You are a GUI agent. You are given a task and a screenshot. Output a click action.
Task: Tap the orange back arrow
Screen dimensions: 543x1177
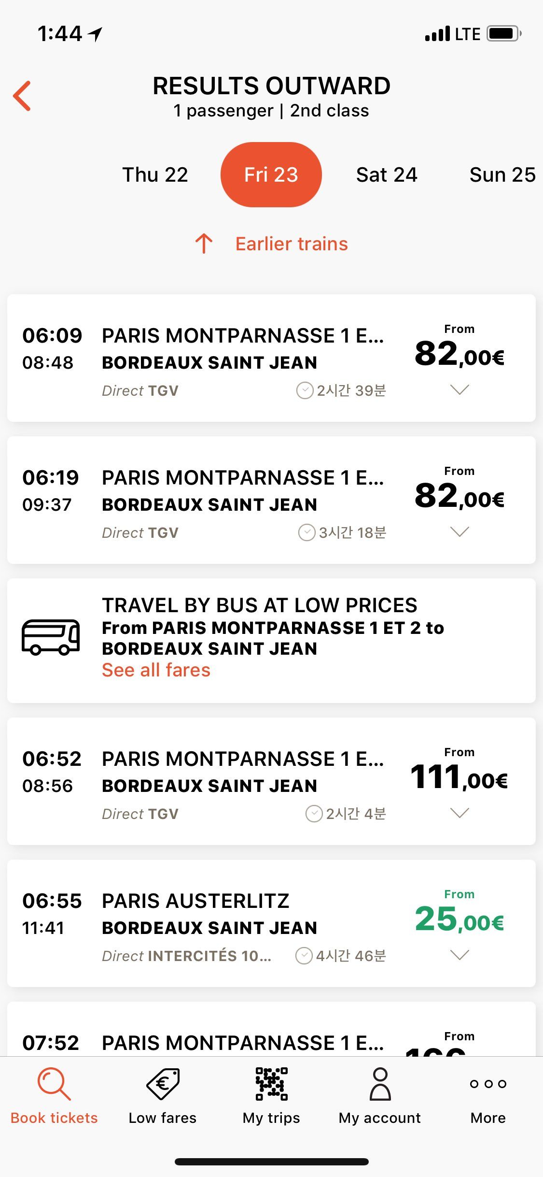click(22, 96)
